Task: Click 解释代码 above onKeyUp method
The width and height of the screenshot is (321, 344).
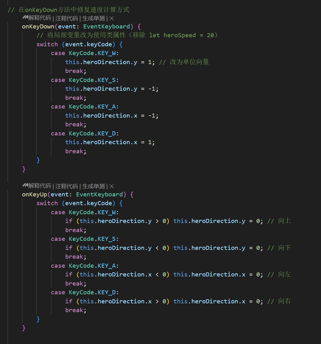Action: [40, 186]
